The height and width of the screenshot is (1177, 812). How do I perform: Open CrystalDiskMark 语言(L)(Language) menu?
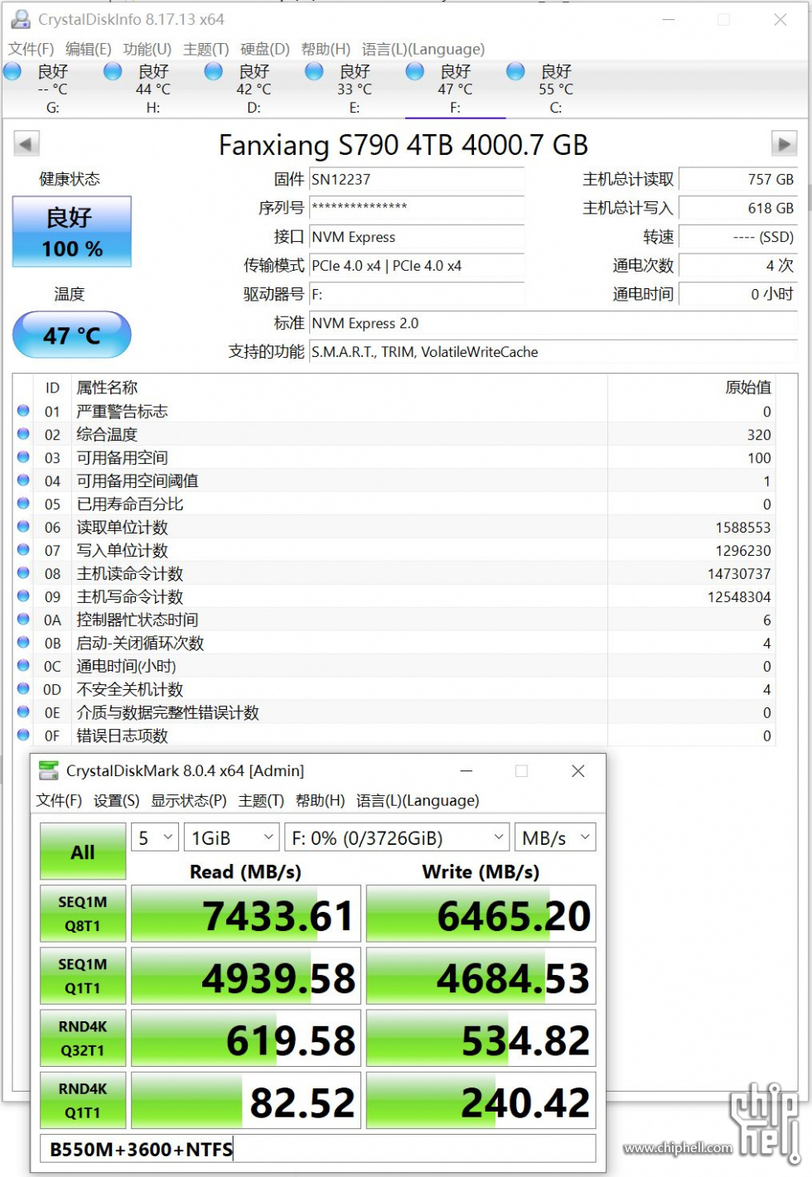pos(418,800)
